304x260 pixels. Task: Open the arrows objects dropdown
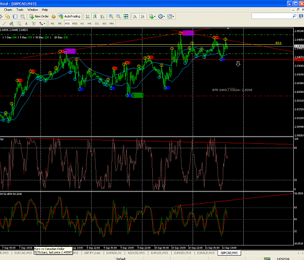[x=42, y=24]
